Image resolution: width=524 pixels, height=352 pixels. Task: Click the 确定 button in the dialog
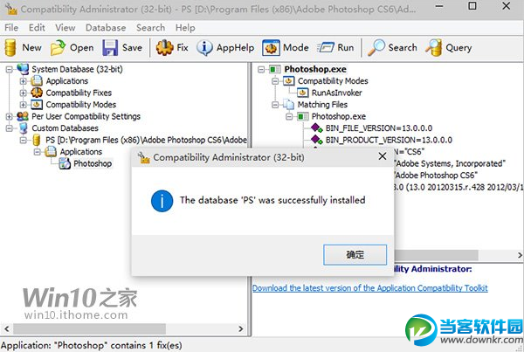(355, 255)
